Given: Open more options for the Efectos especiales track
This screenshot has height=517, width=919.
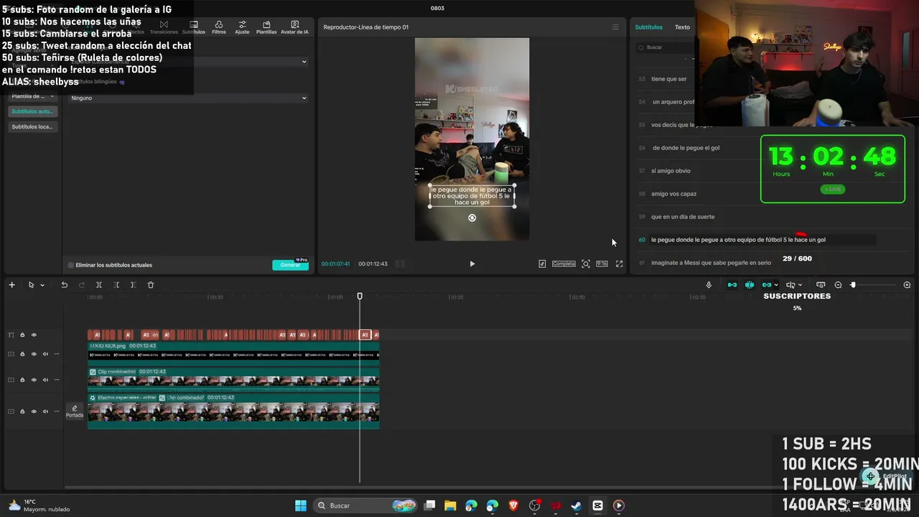Looking at the screenshot, I should coord(57,411).
